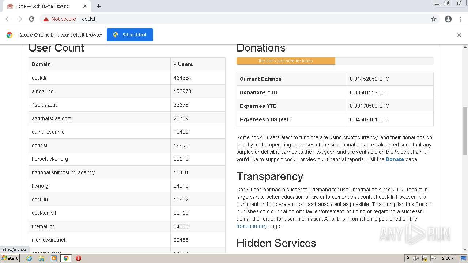Image resolution: width=468 pixels, height=263 pixels.
Task: Restore down the Chrome window
Action: point(446,3)
